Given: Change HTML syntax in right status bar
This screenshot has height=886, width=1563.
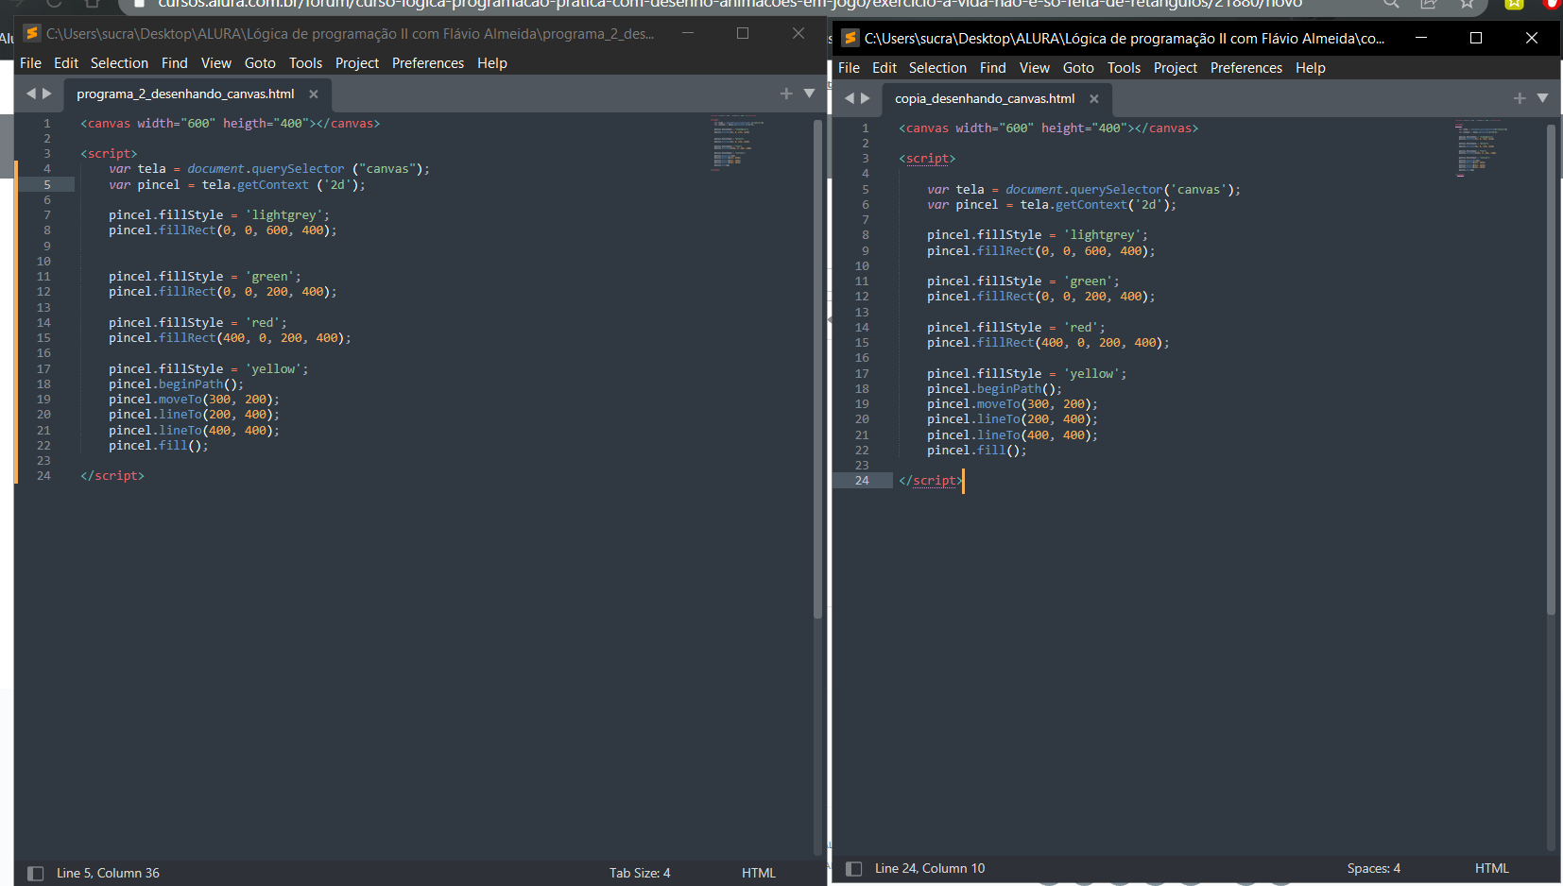Looking at the screenshot, I should click(x=1492, y=869).
